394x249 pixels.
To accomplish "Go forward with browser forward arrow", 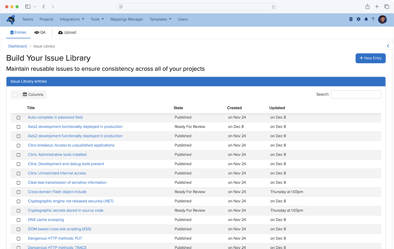I will click(x=53, y=7).
